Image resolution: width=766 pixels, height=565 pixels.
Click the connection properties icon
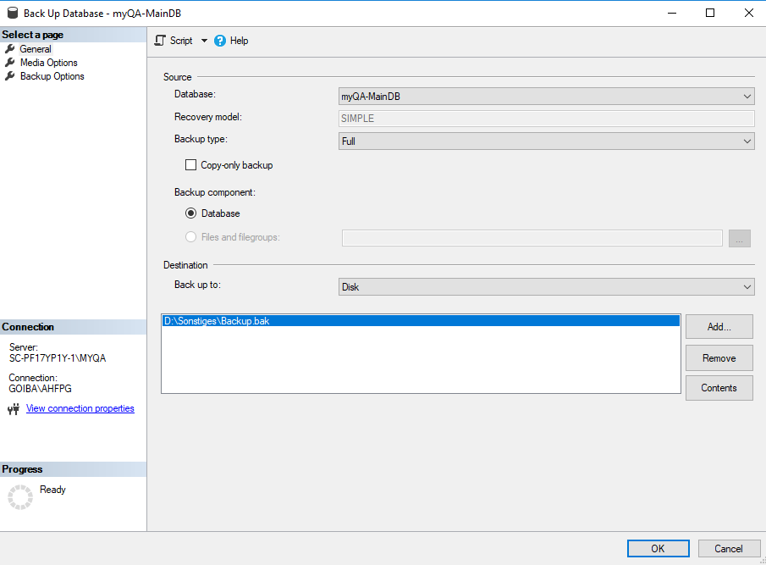click(x=13, y=409)
